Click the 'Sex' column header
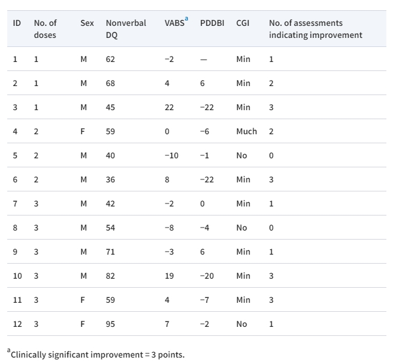The width and height of the screenshot is (393, 363). tap(87, 23)
